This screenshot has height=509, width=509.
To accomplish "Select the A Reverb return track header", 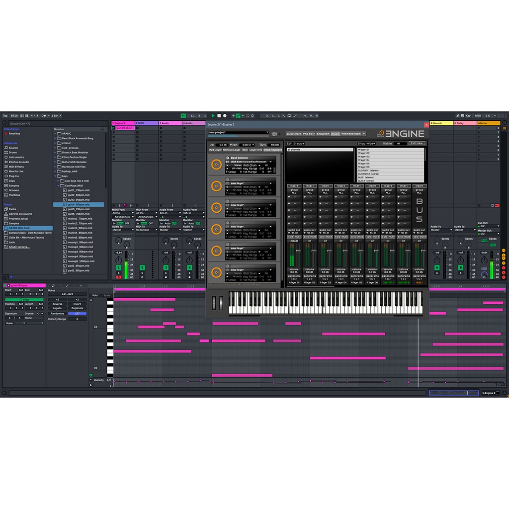I will coord(441,123).
